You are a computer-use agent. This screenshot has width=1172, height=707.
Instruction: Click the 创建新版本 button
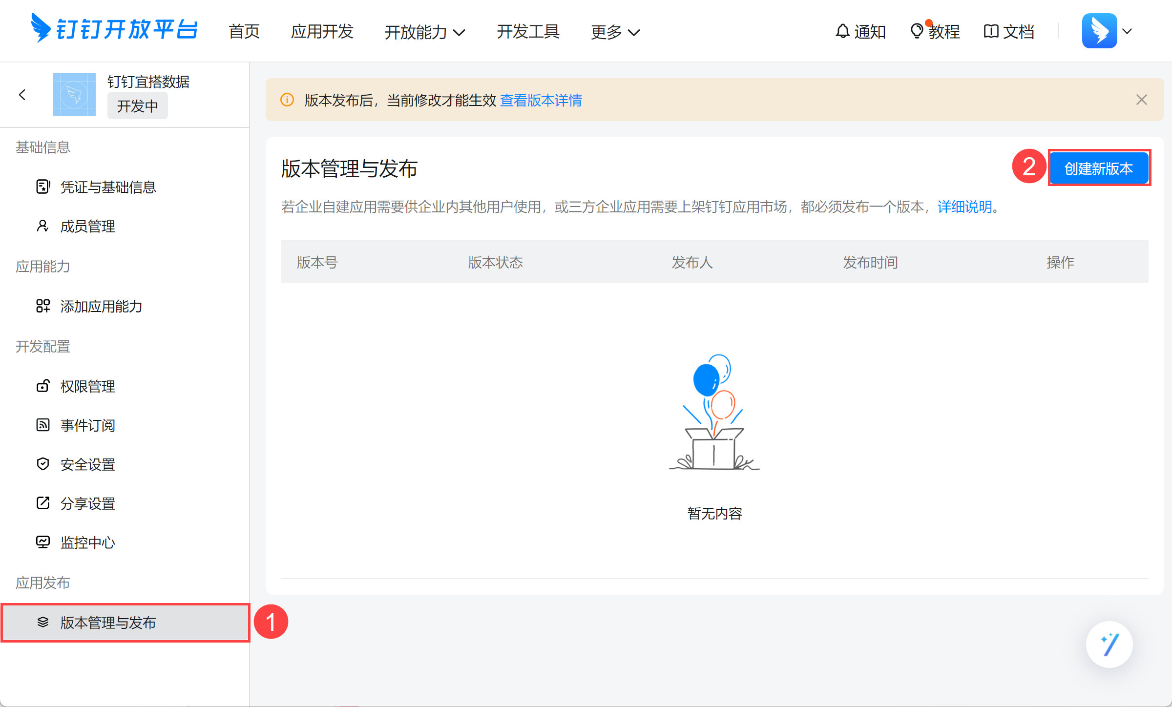1099,168
